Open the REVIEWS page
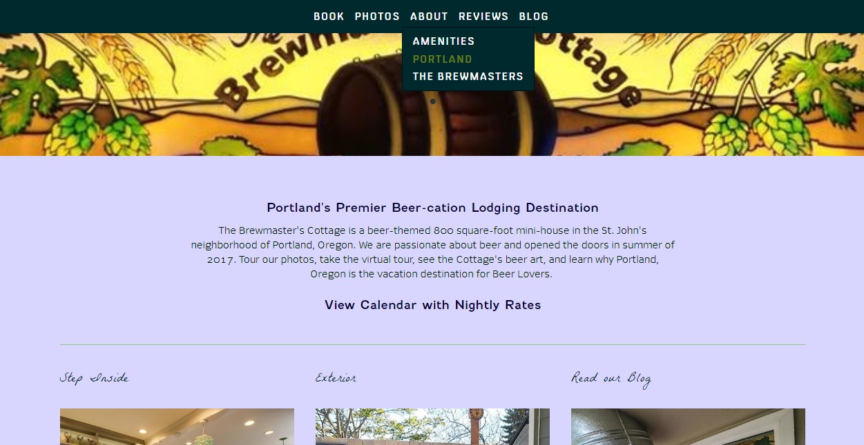864x445 pixels. (x=483, y=17)
